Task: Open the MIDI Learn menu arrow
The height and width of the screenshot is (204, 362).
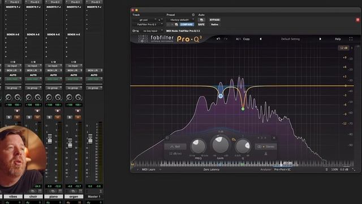Action: [x=161, y=169]
